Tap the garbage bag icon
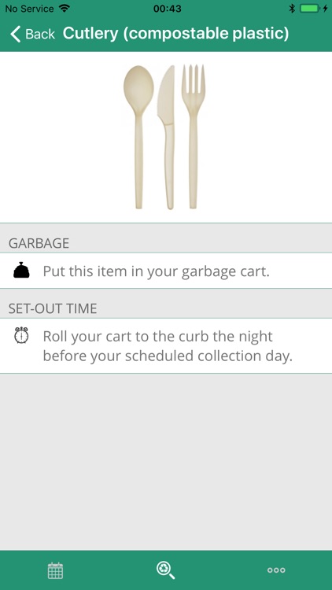This screenshot has width=332, height=590. coord(21,270)
